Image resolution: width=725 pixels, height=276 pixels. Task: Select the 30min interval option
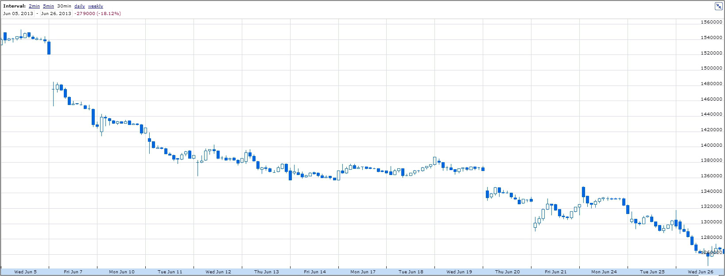(64, 6)
